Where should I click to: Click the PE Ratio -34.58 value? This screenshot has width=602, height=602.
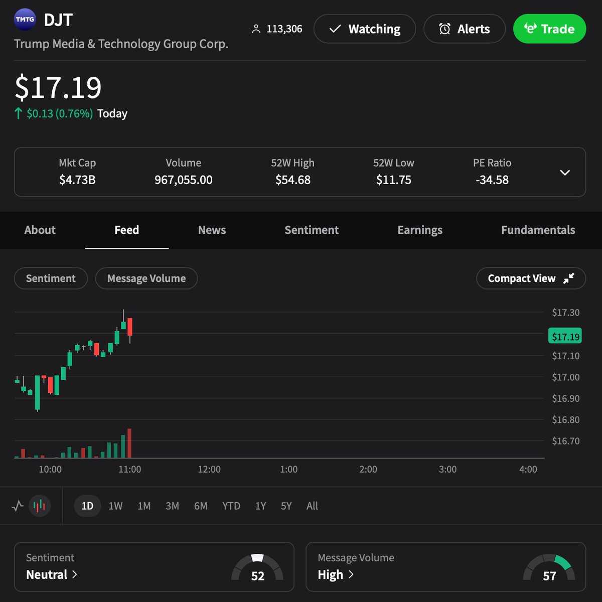tap(492, 180)
